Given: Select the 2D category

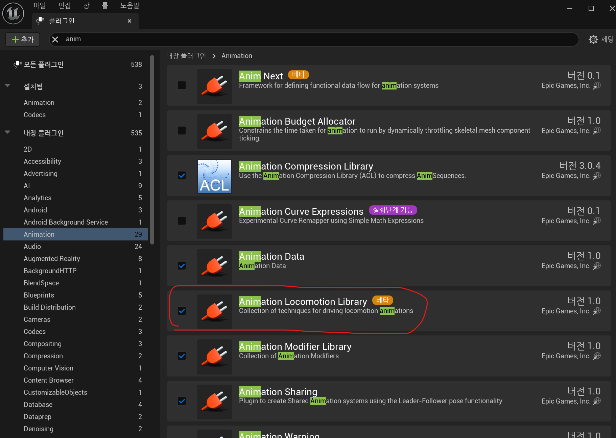Looking at the screenshot, I should pos(76,149).
